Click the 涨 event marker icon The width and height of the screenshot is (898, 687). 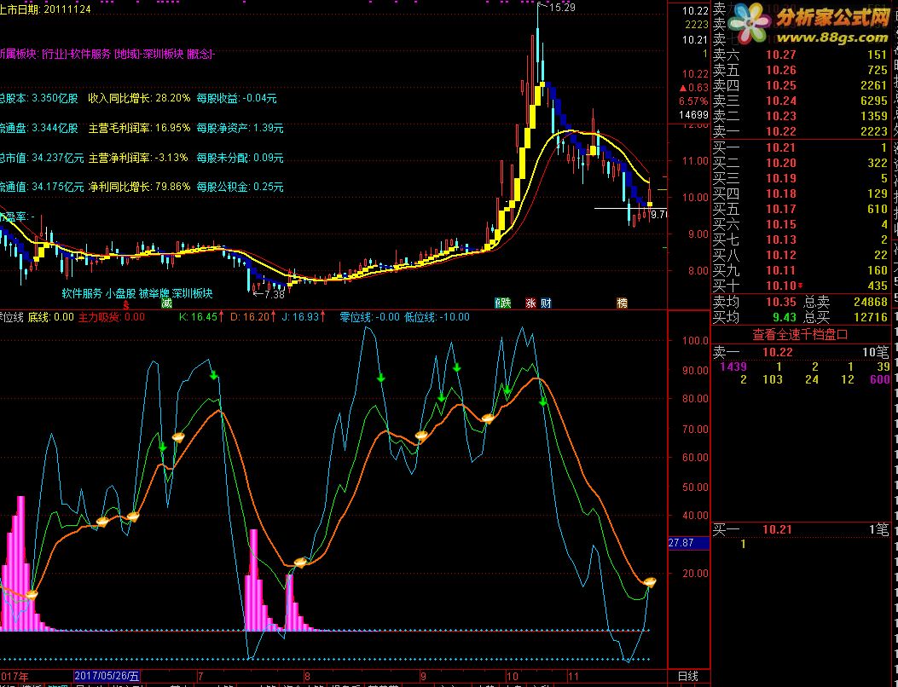[531, 303]
